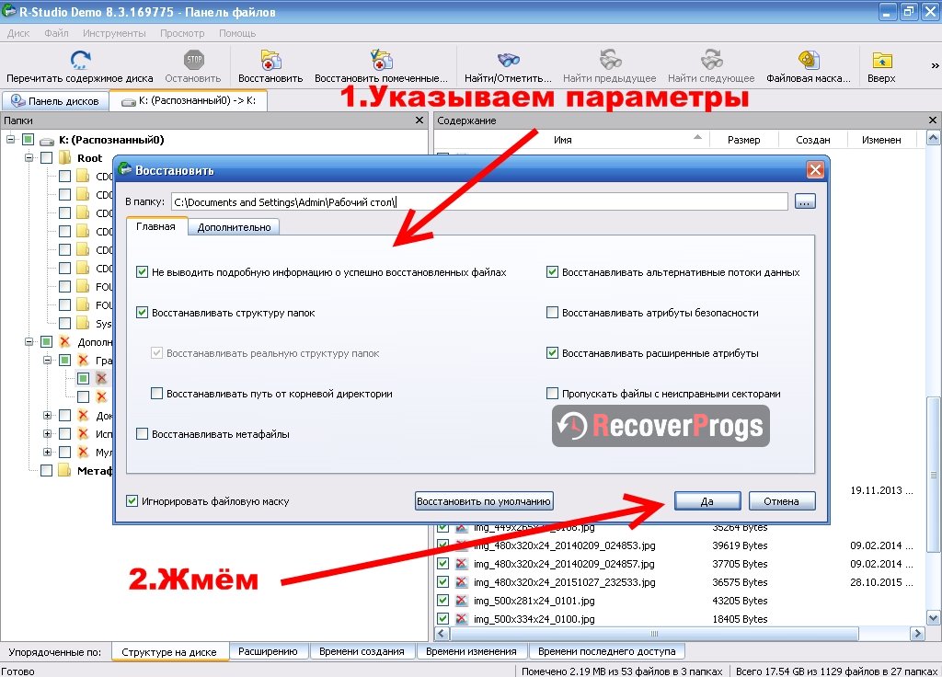Screen dimensions: 942x677
Task: Click deleted-file icon of img_500x334x24_0100.jpg
Action: point(462,619)
